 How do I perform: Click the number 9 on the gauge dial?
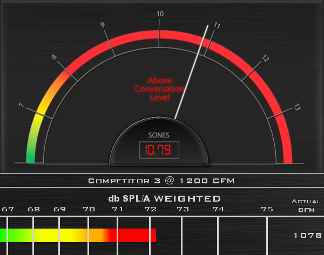102,25
